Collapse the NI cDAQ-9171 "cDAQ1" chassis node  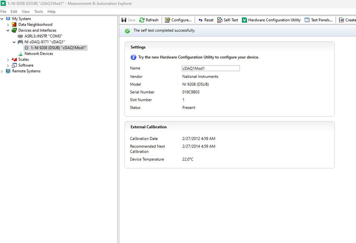14,42
